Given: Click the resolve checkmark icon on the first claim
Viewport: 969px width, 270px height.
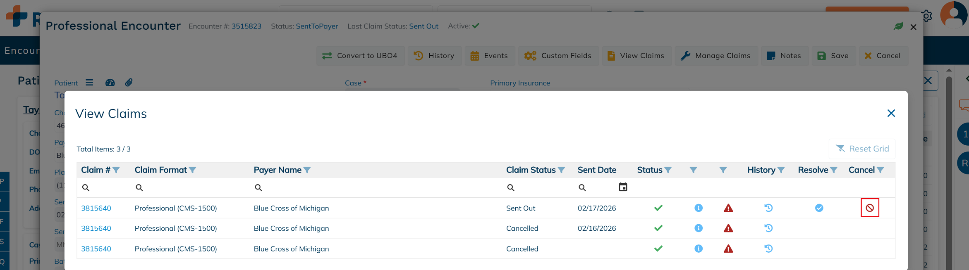Looking at the screenshot, I should [819, 208].
